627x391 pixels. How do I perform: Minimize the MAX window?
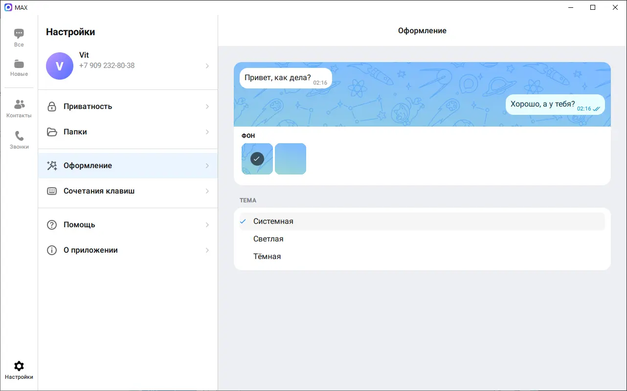click(x=571, y=7)
